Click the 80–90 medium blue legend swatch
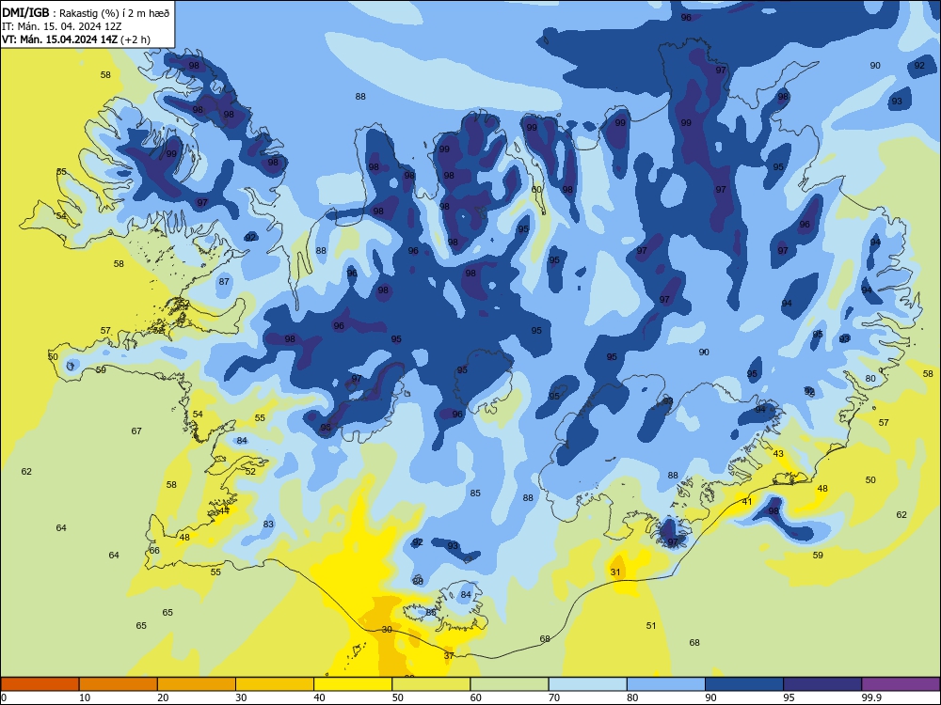Image resolution: width=941 pixels, height=705 pixels. coord(666,684)
